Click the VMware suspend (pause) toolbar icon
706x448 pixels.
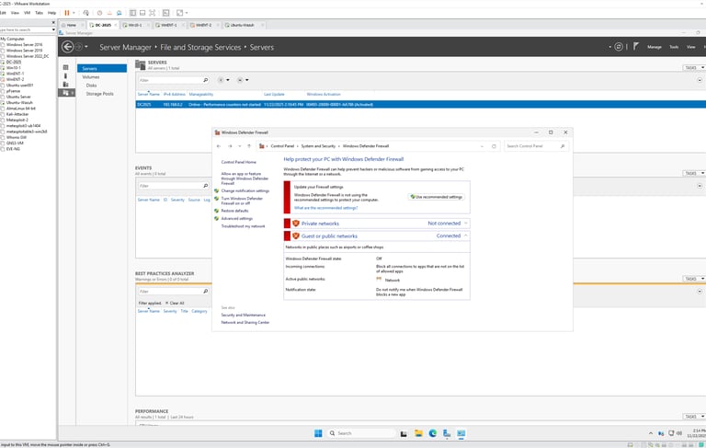point(66,13)
